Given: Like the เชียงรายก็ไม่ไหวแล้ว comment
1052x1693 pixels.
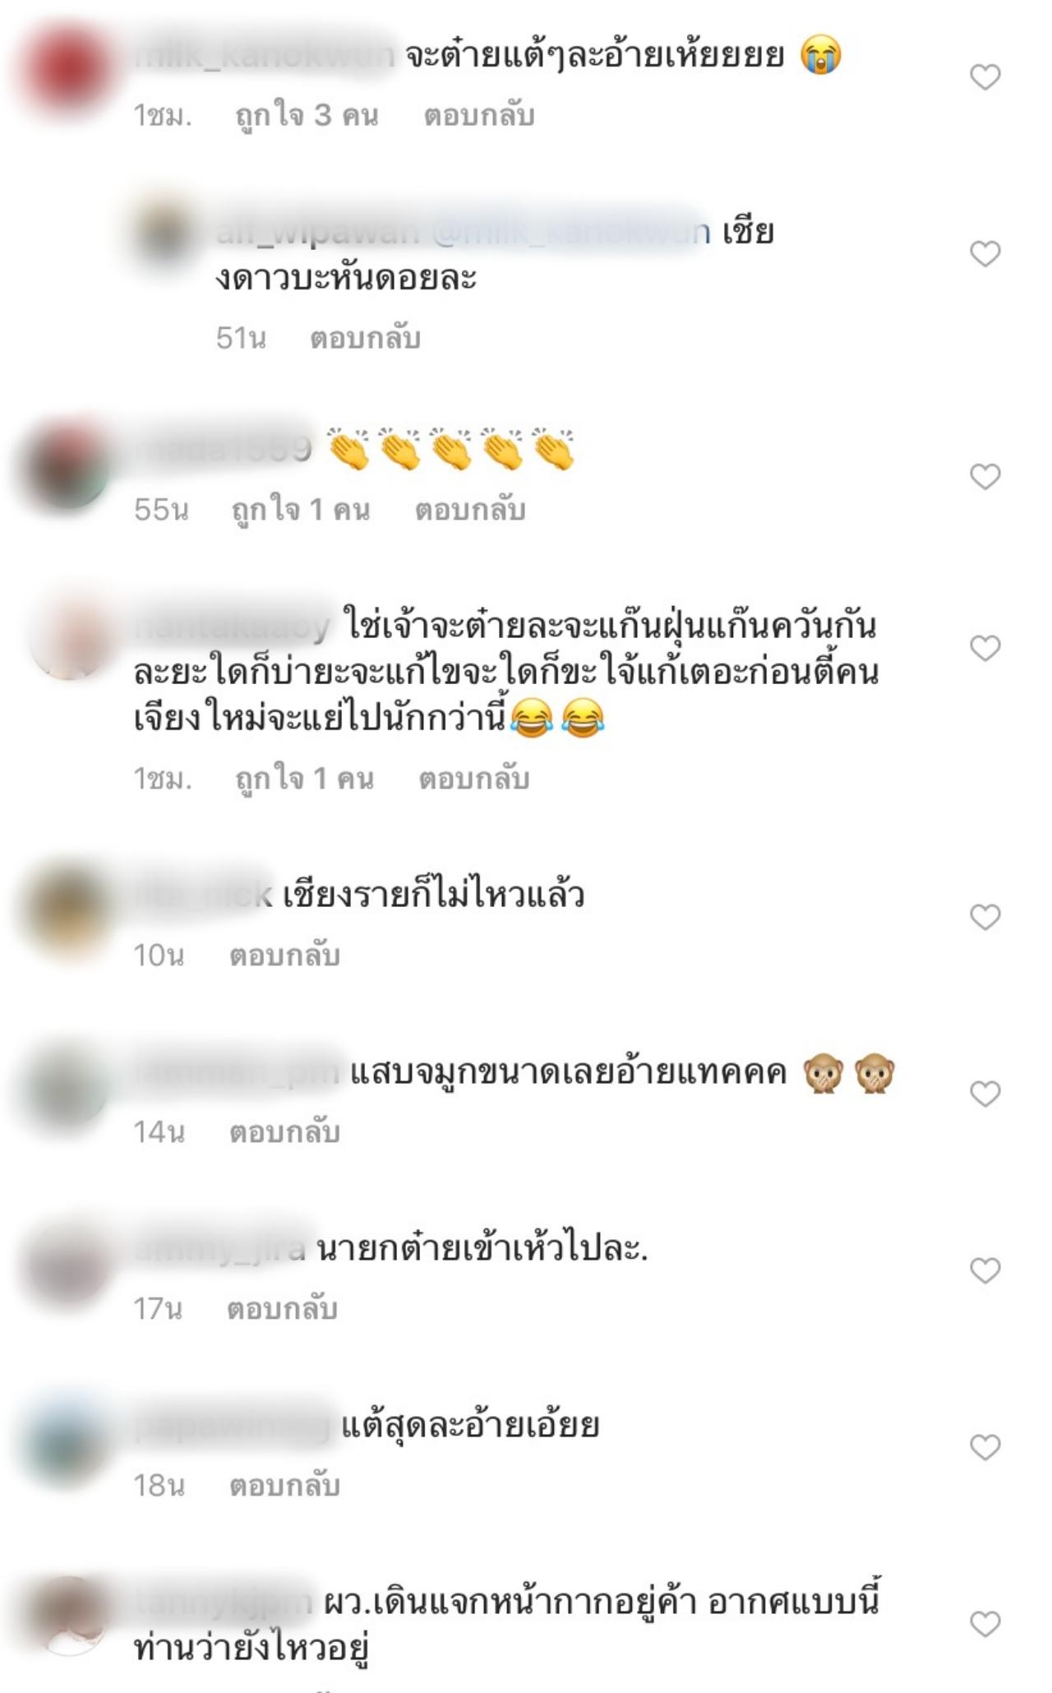Looking at the screenshot, I should coord(985,917).
